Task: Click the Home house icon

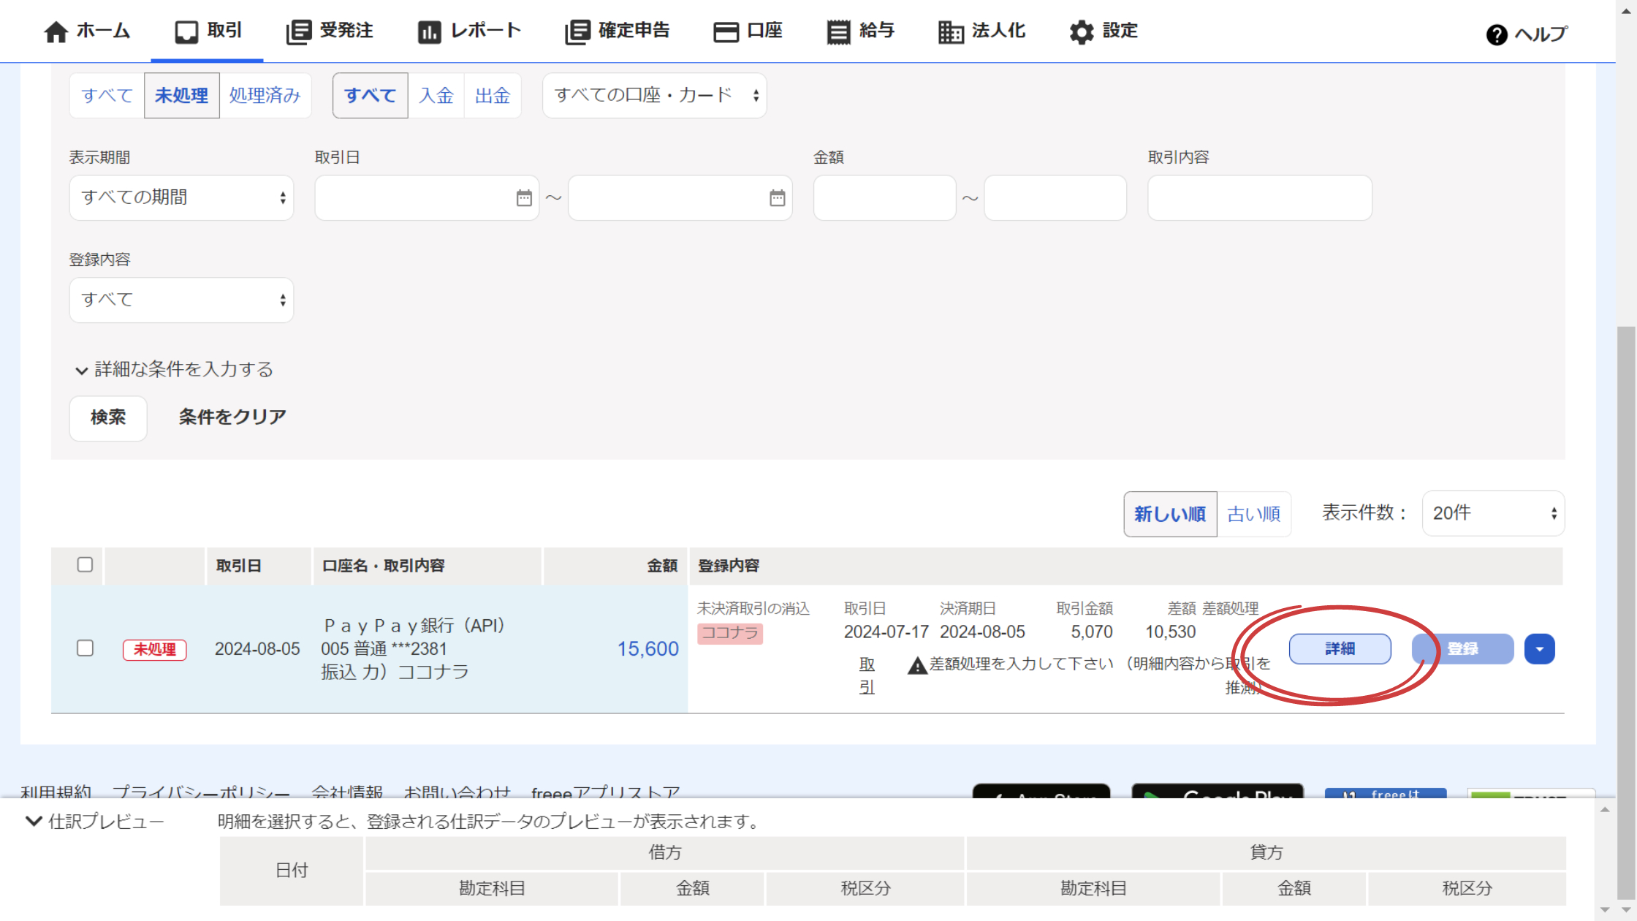Action: [56, 32]
